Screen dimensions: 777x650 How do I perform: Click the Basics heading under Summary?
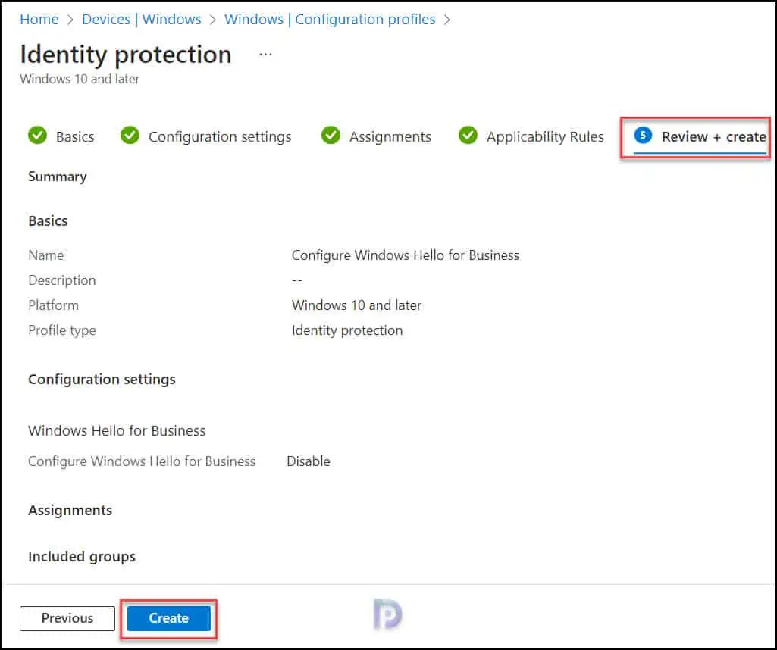[x=48, y=220]
